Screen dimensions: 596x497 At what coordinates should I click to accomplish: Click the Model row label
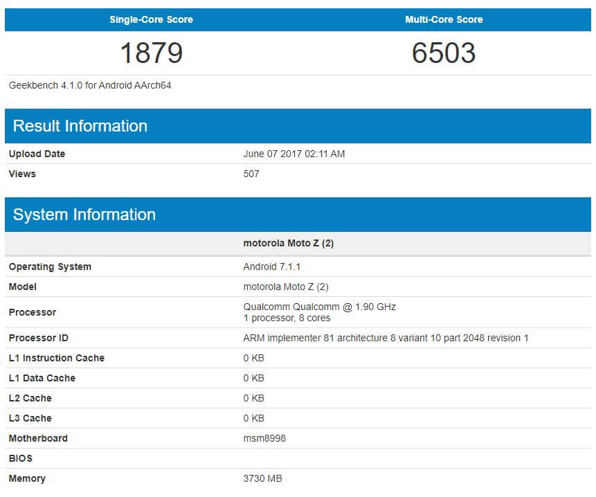(23, 287)
